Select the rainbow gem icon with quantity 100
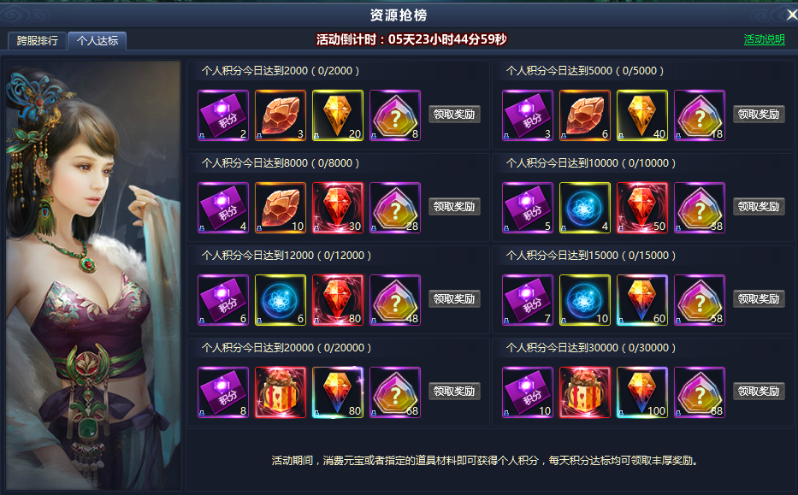The image size is (798, 495). (641, 392)
